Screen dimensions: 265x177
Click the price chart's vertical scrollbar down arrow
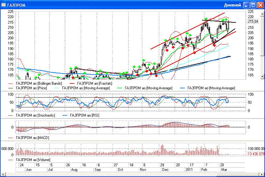262,77
